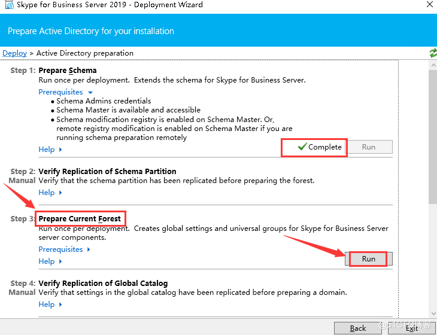Select the Verify Replication of Global Catalog title
This screenshot has height=335, width=437.
tap(103, 283)
